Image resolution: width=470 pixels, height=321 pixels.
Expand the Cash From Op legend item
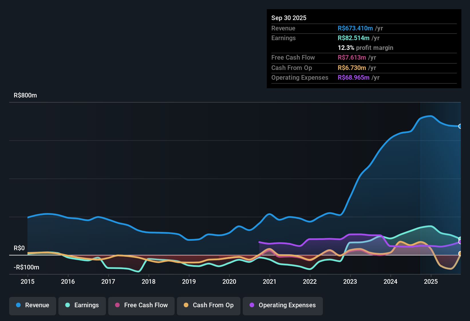click(208, 305)
